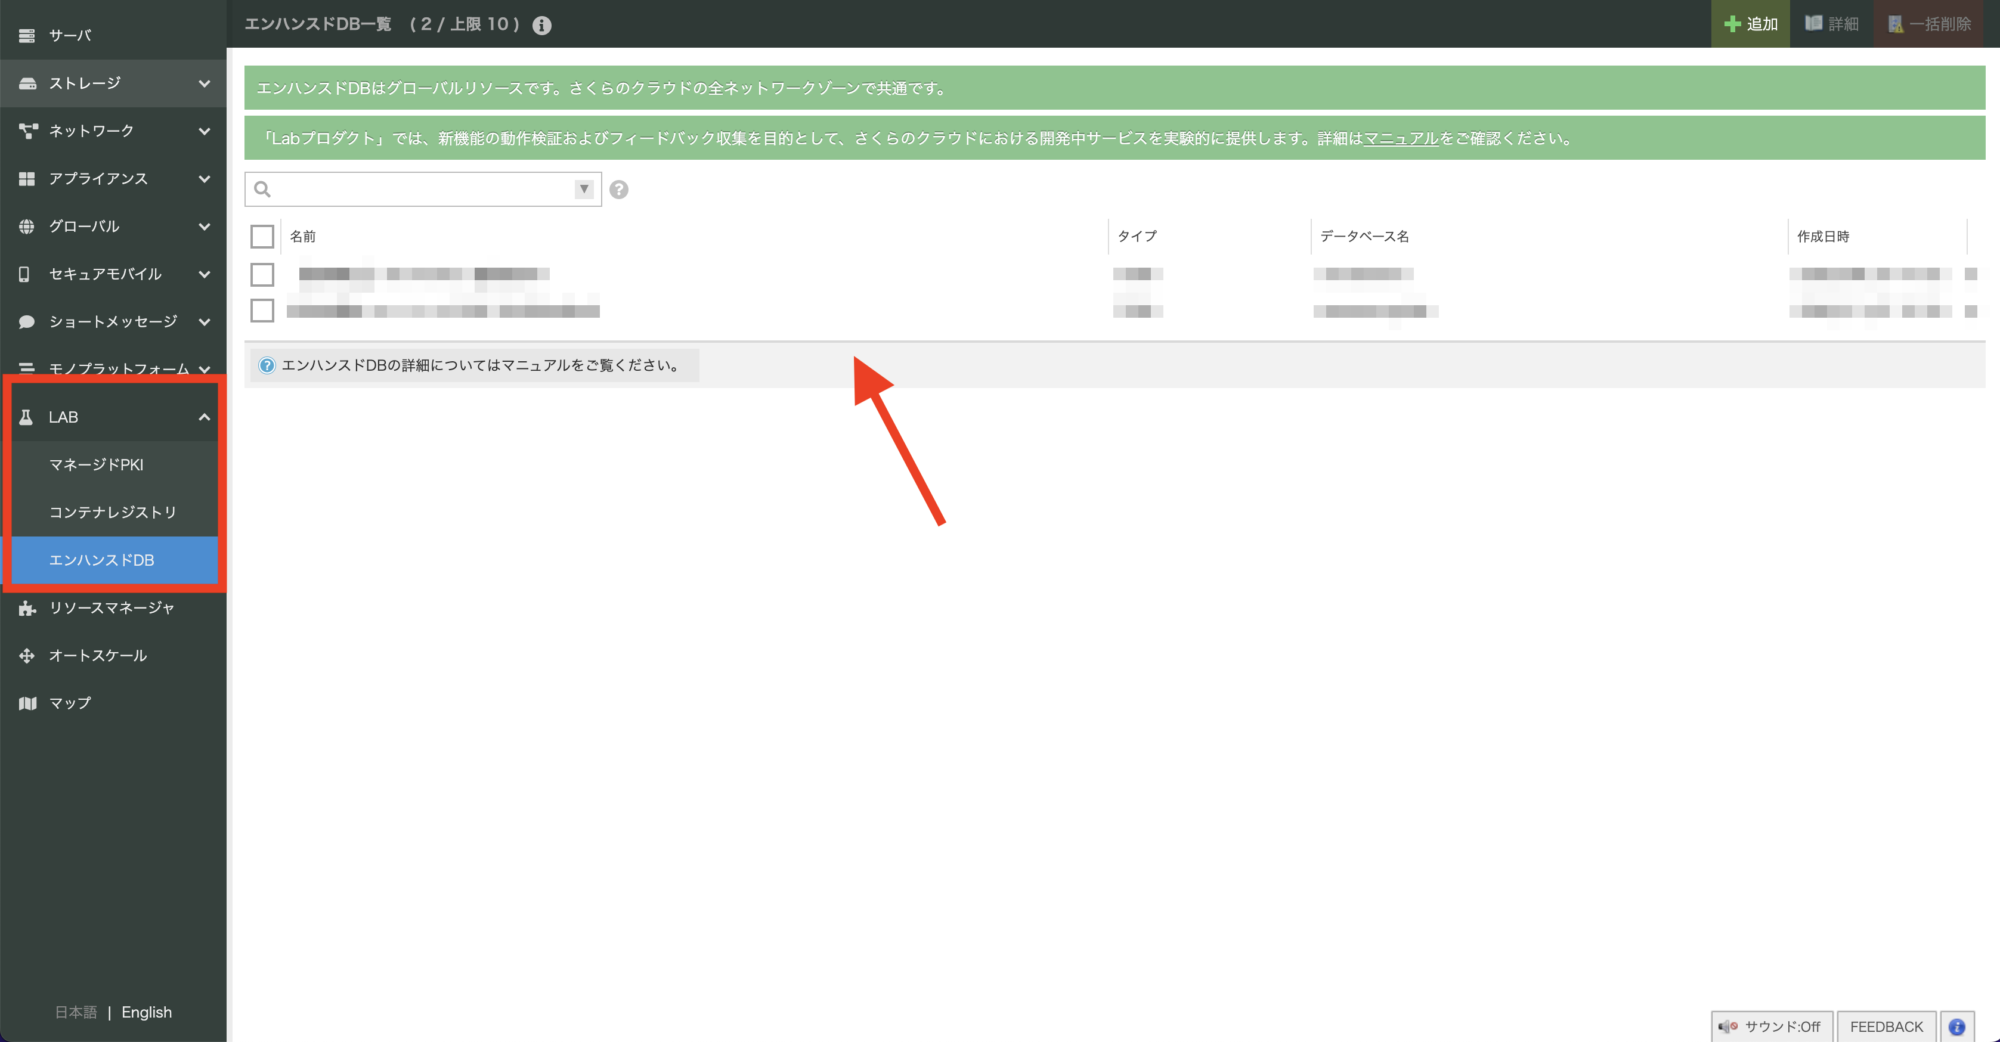Open マップ map icon in sidebar
The height and width of the screenshot is (1042, 2000).
(x=27, y=703)
